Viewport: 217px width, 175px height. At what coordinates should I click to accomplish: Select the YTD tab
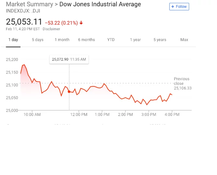(111, 40)
